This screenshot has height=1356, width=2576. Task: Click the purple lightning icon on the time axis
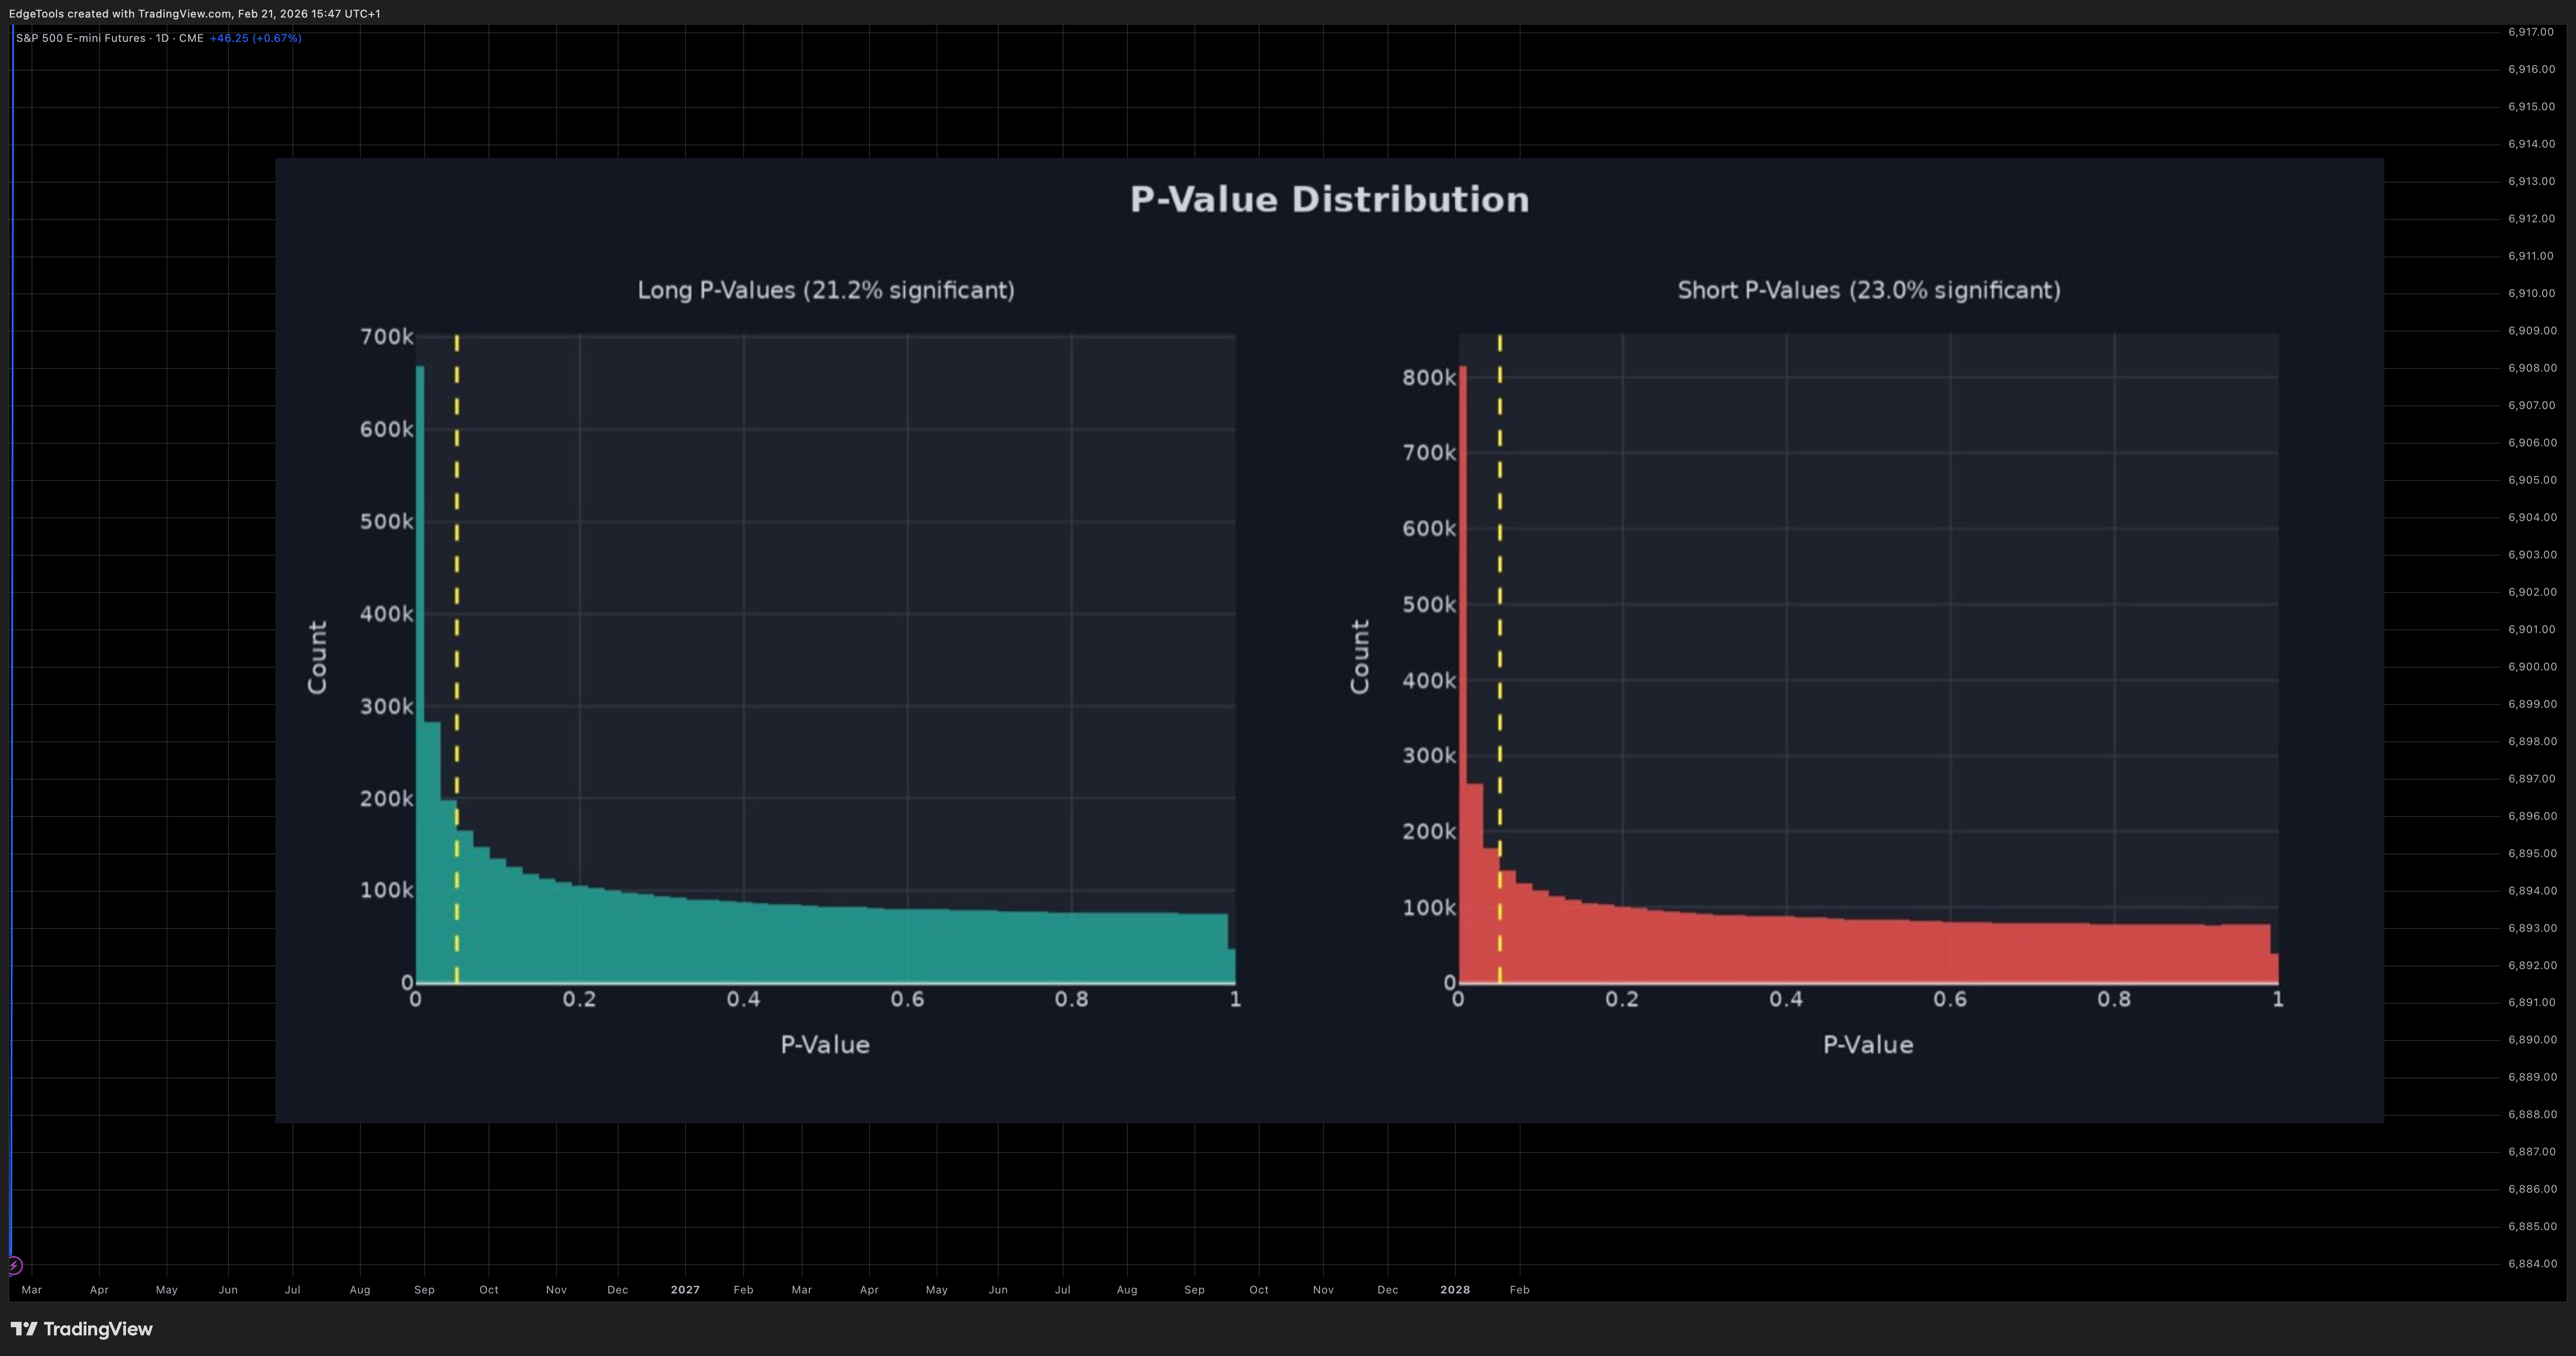coord(14,1265)
